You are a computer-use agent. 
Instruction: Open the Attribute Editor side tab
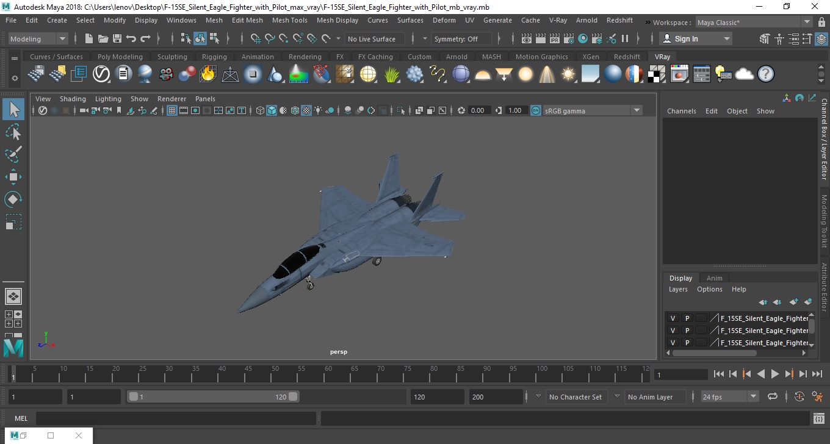coord(824,288)
